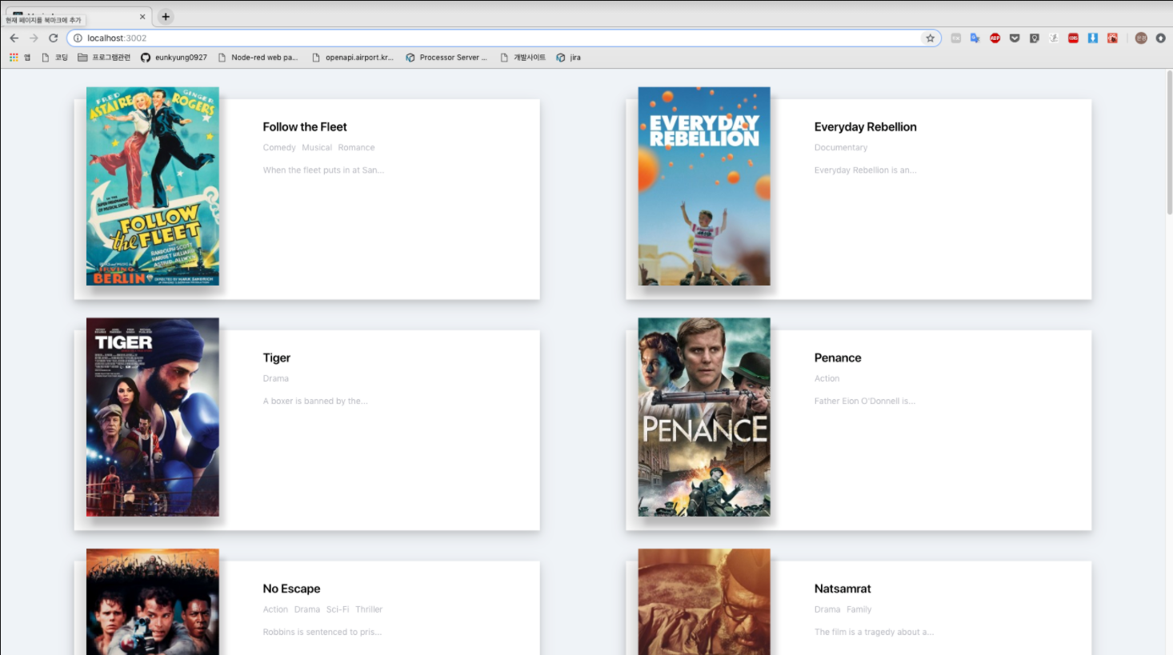Click the Action genre under Penance

827,379
